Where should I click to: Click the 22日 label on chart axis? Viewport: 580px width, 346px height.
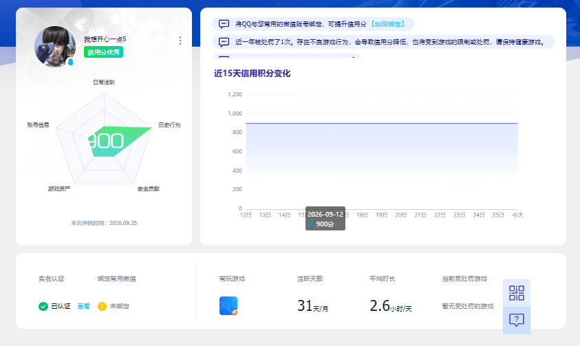pos(440,215)
